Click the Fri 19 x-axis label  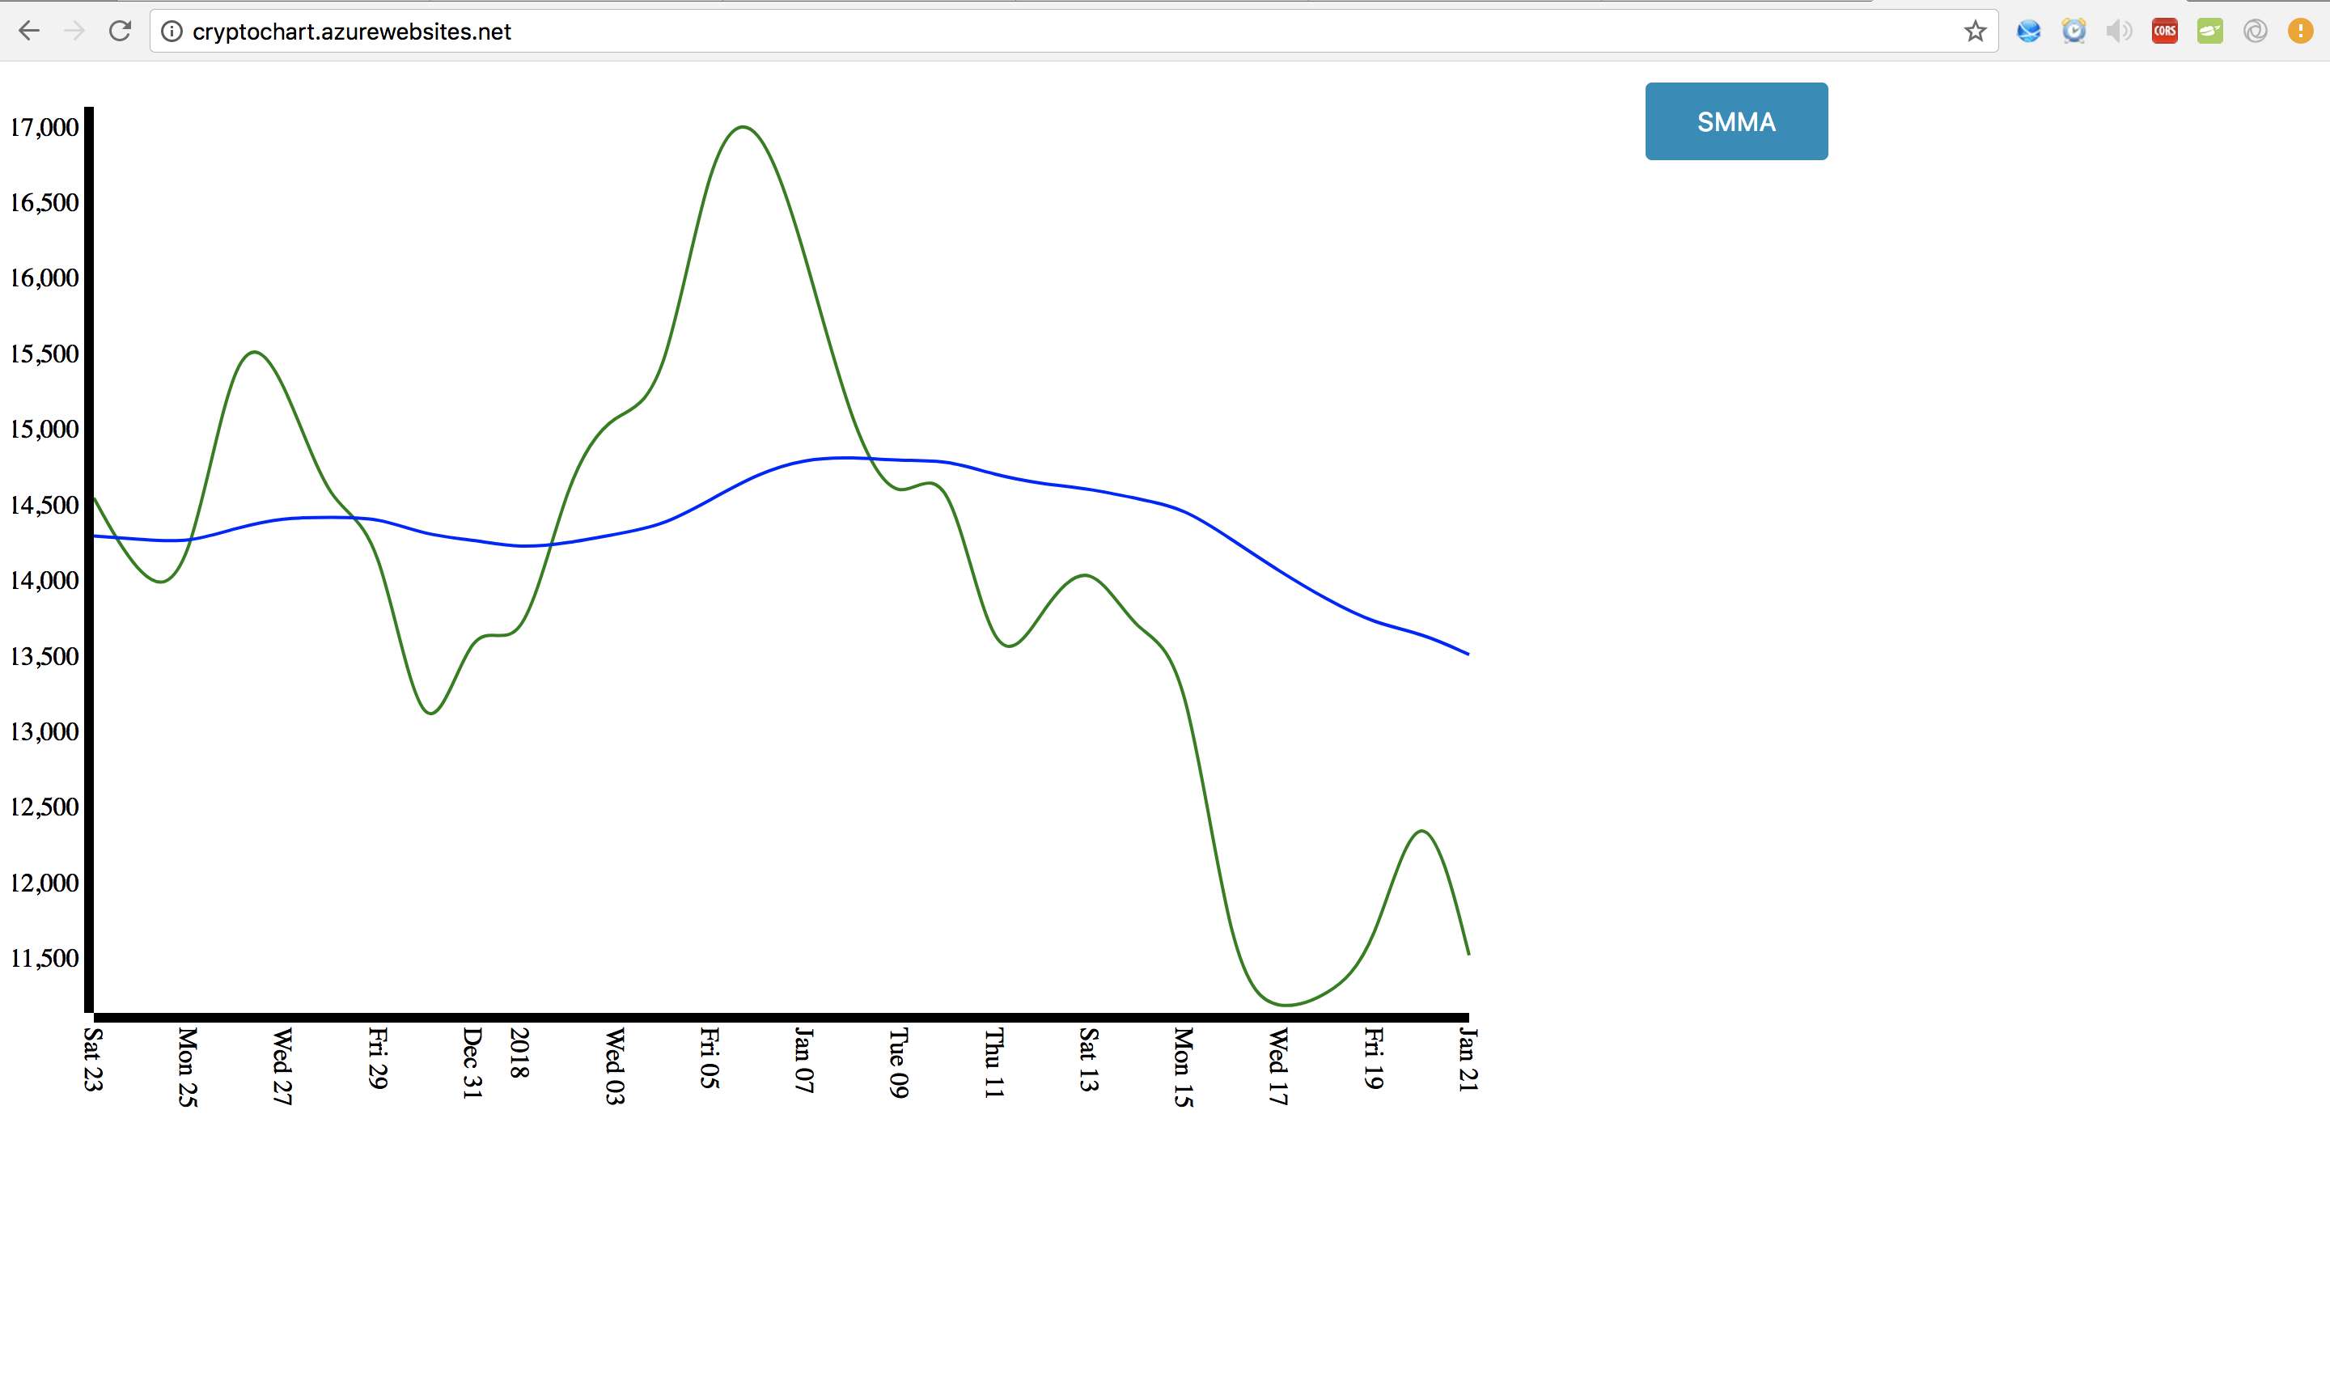tap(1373, 1058)
